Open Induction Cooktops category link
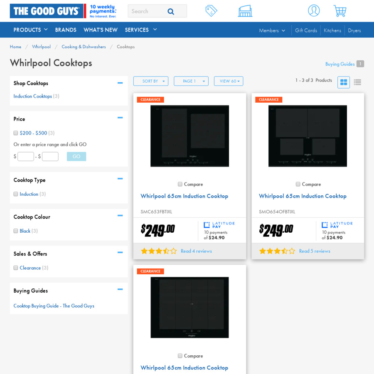The image size is (374, 374). pos(33,96)
